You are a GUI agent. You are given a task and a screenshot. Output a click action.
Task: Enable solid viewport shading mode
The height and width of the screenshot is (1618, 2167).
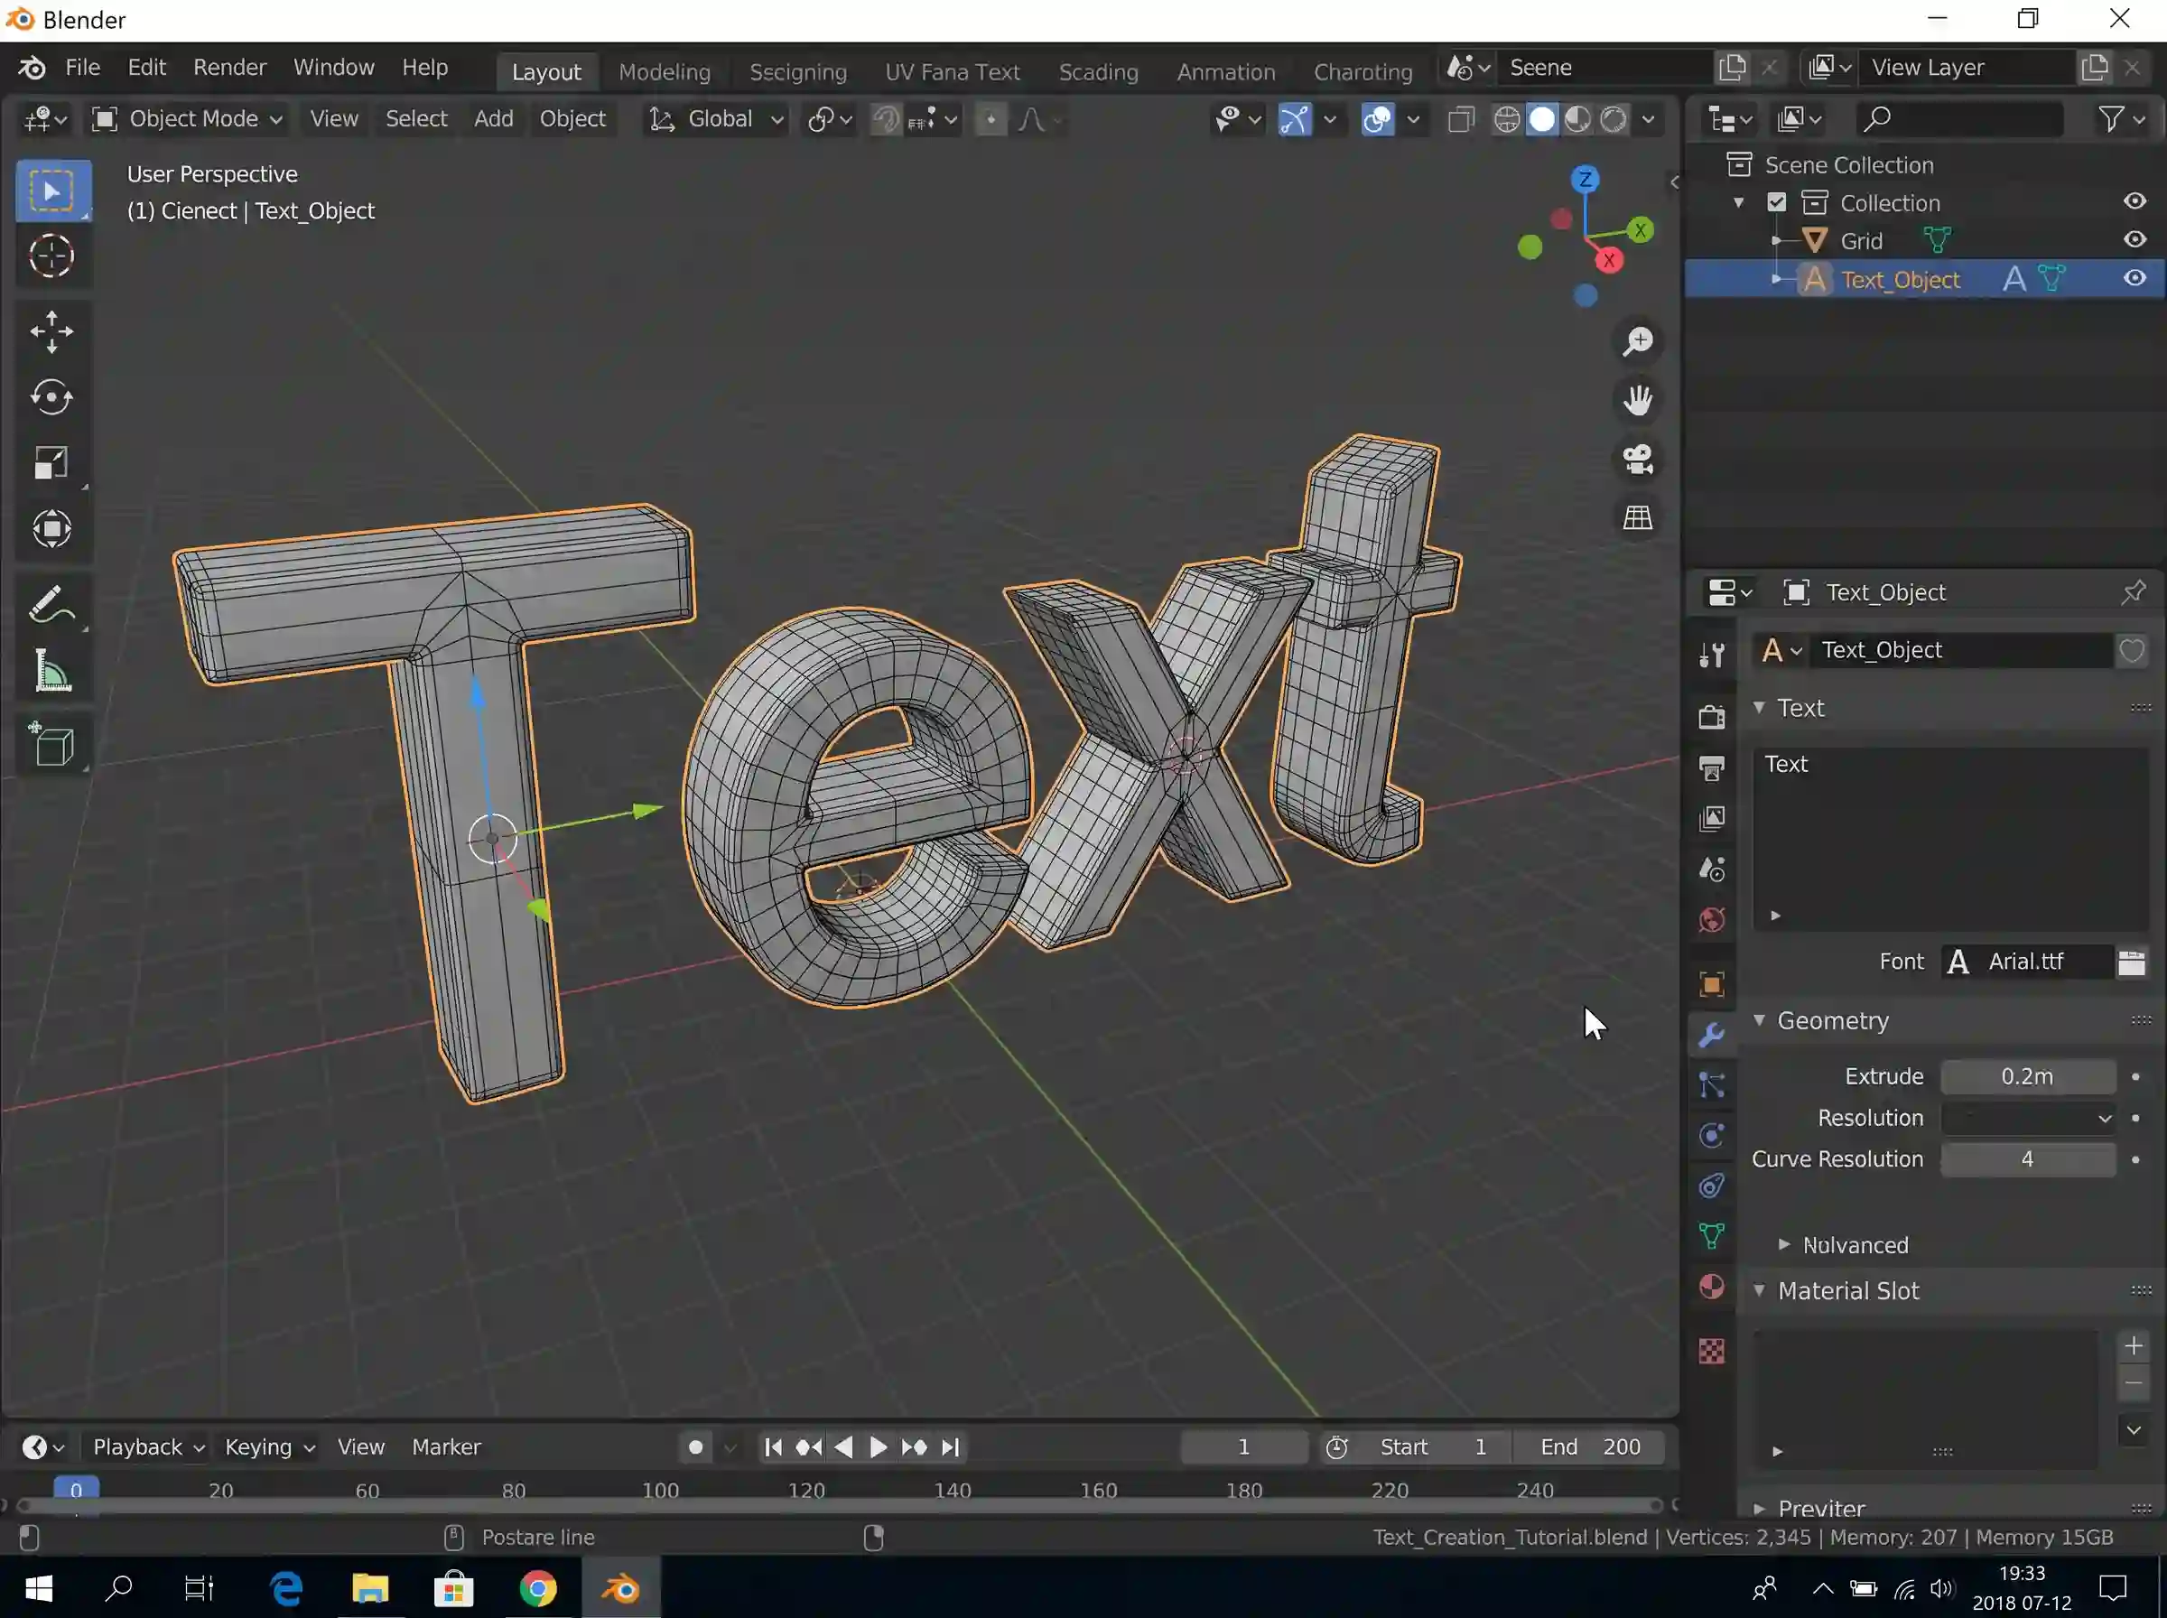coord(1542,119)
